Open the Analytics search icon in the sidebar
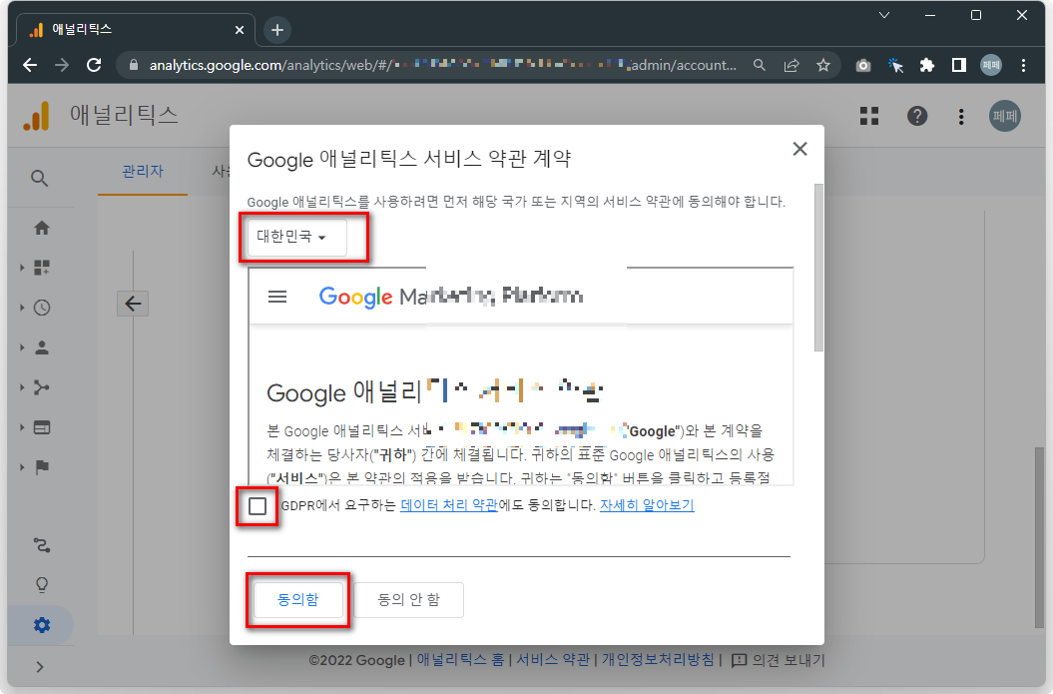 pyautogui.click(x=41, y=178)
